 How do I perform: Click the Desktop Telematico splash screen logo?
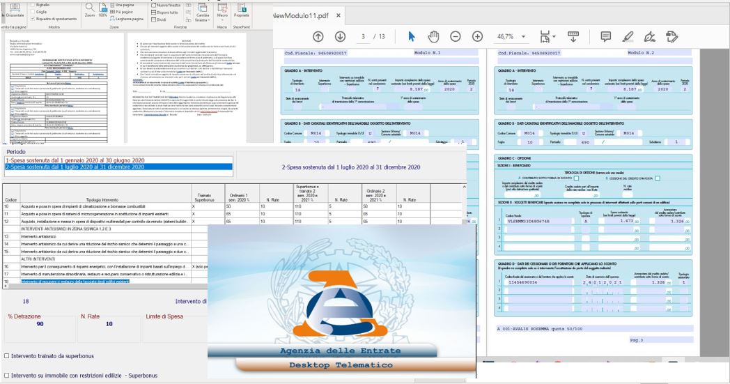click(x=341, y=303)
